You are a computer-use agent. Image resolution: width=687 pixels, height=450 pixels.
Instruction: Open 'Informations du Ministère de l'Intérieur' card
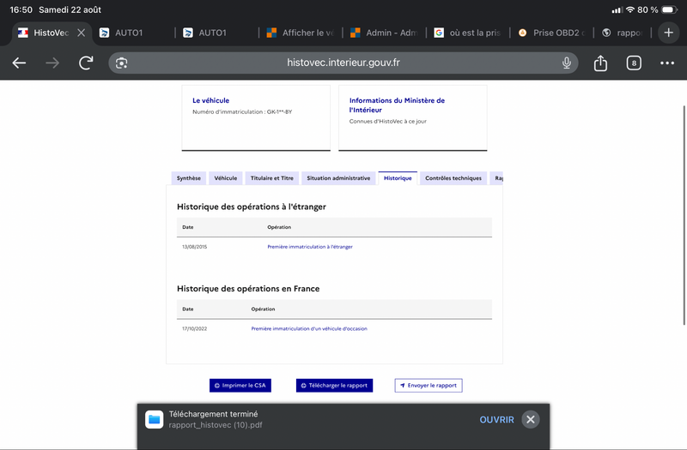(413, 118)
